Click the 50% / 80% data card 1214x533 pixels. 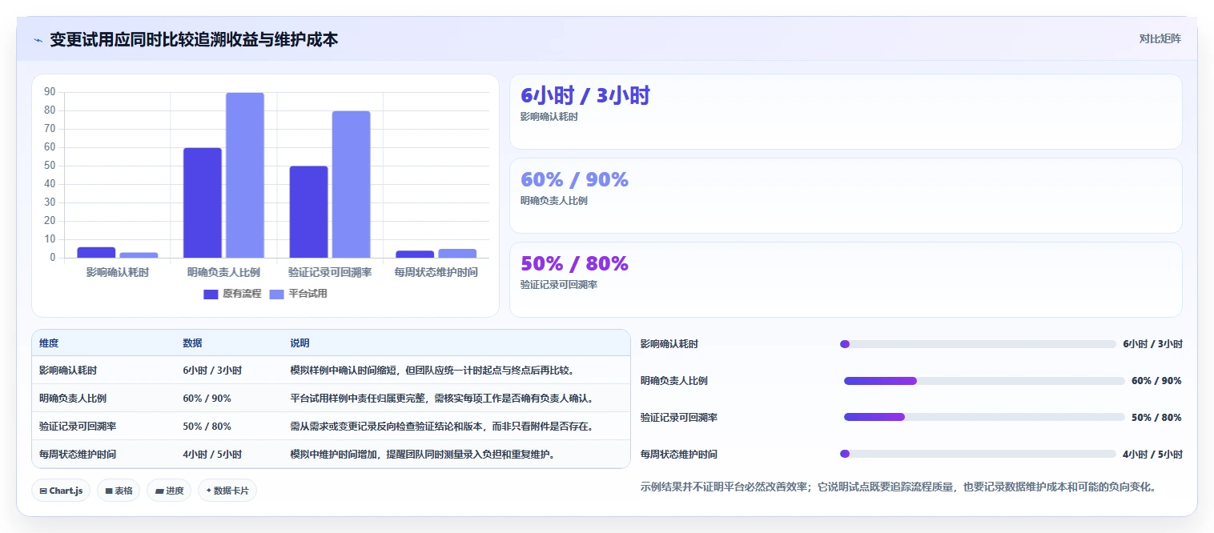tap(846, 279)
